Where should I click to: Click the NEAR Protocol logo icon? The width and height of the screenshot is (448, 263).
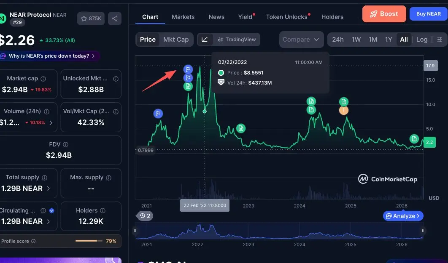click(x=2, y=19)
